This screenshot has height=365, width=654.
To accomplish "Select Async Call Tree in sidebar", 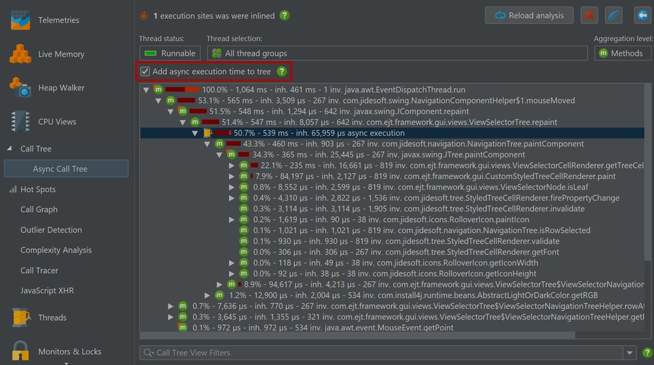I will tap(66, 168).
